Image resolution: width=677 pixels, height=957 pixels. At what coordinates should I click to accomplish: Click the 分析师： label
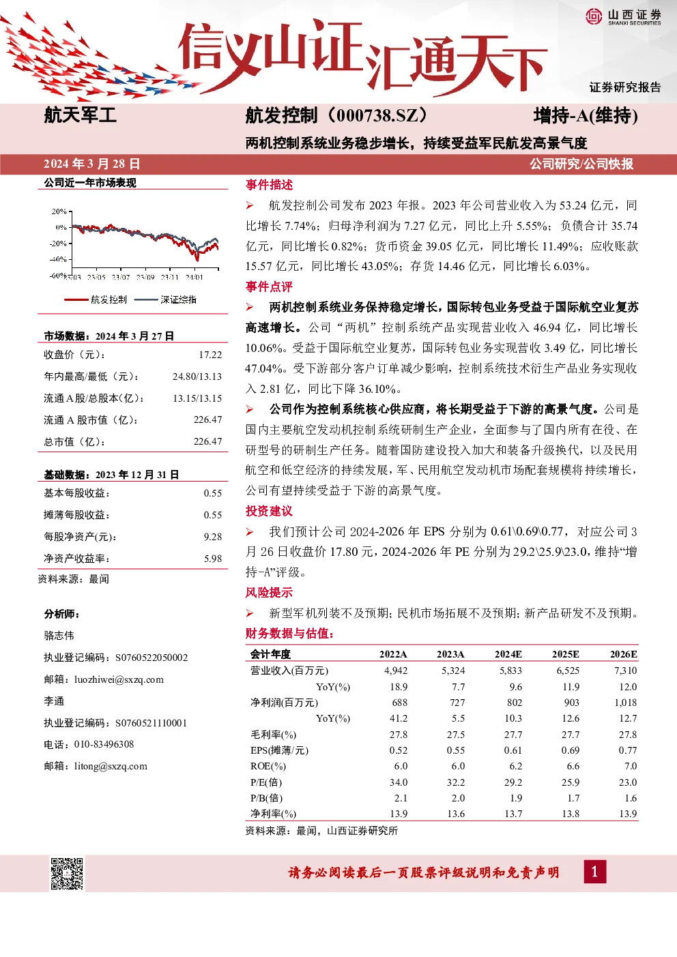tap(62, 614)
